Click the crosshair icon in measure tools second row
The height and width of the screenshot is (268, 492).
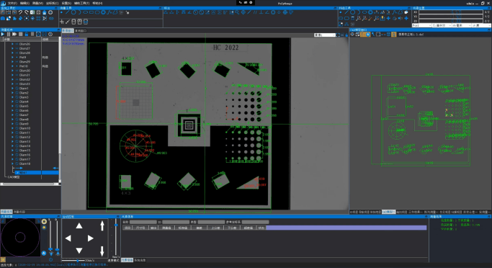(62, 22)
